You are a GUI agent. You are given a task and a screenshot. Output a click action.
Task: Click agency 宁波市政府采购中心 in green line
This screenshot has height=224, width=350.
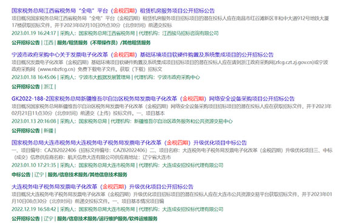[x=178, y=77]
